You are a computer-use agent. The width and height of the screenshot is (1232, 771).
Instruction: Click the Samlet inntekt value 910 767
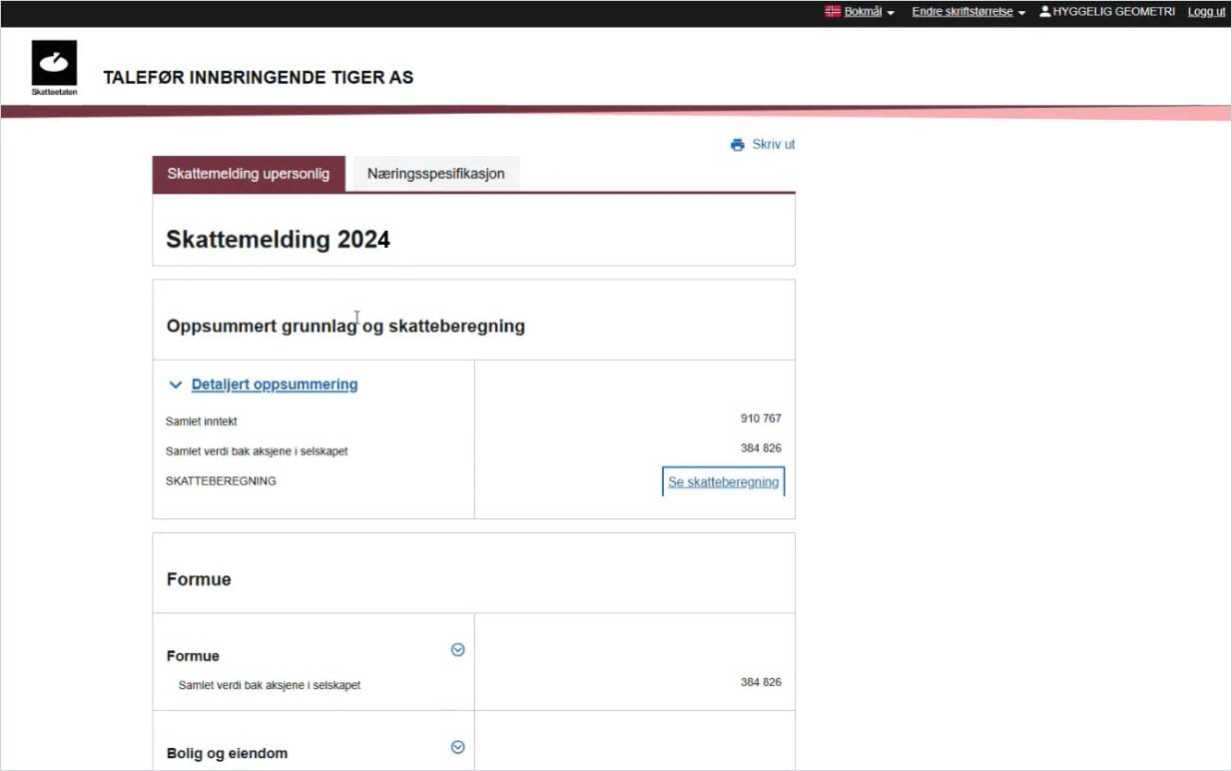coord(761,417)
